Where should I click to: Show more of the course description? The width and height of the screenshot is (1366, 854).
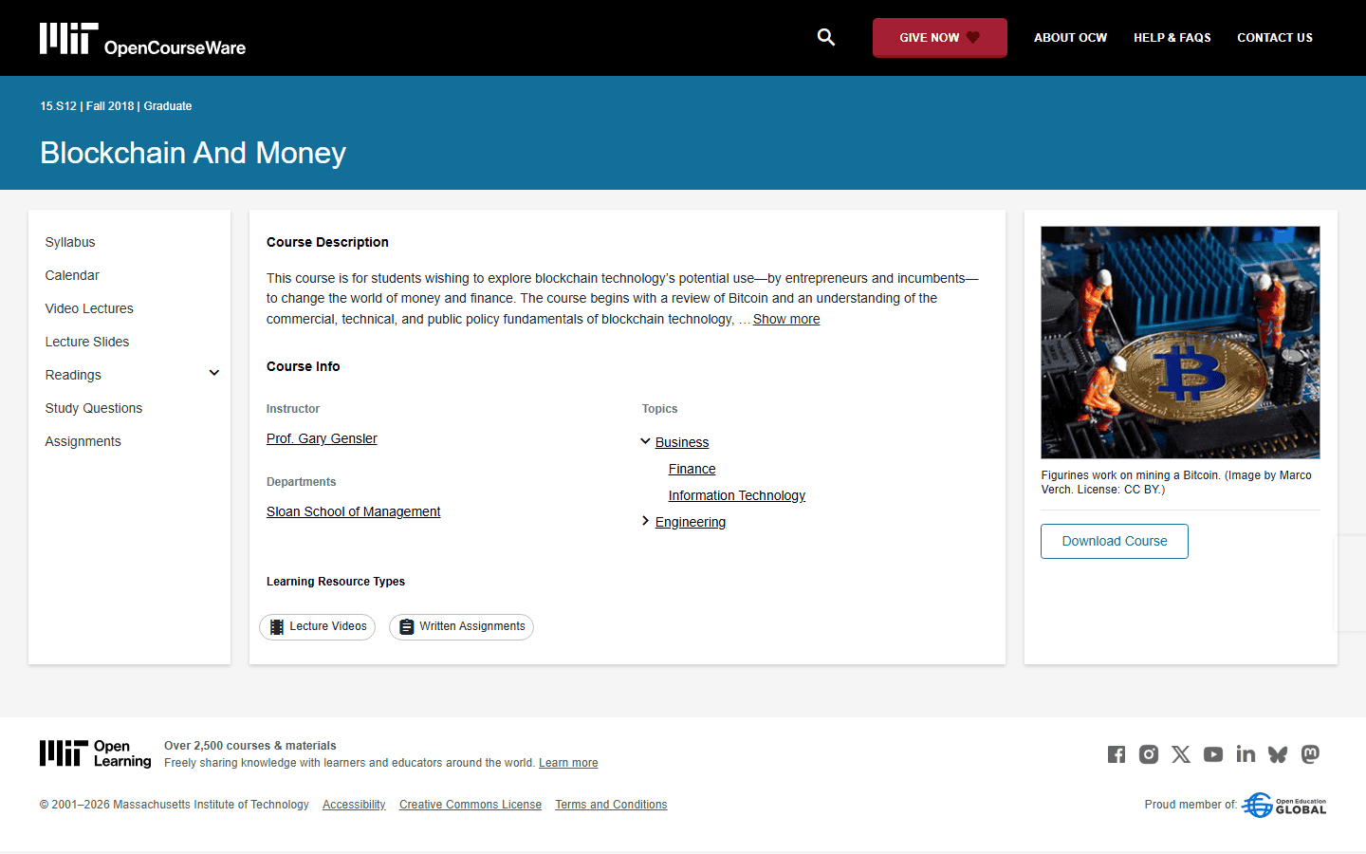[786, 319]
